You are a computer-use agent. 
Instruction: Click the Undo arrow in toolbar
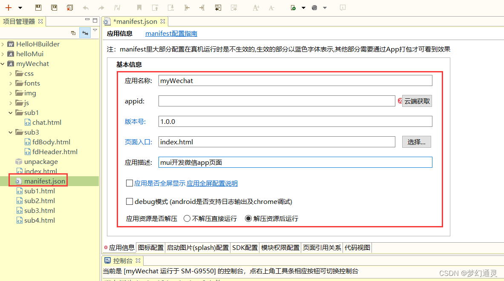[x=85, y=7]
